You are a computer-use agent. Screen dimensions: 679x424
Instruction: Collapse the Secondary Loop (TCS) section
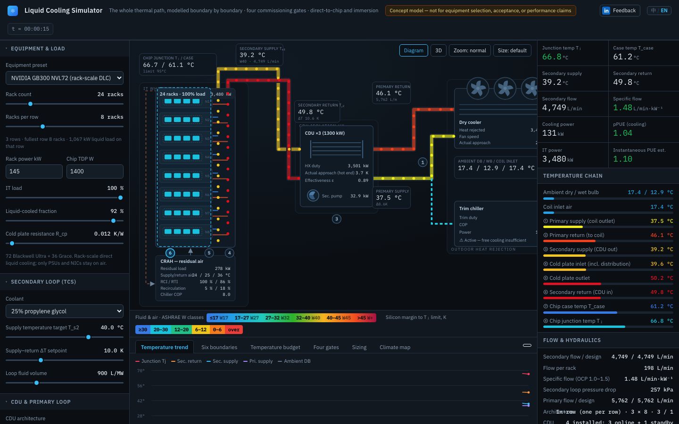point(65,282)
